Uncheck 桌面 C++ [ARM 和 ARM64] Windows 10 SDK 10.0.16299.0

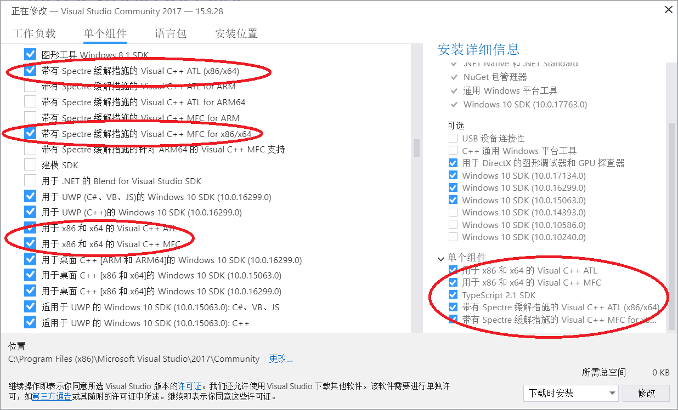(30, 260)
